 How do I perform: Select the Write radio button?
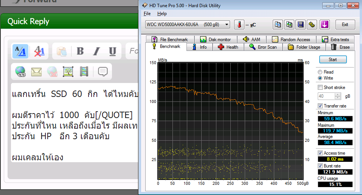click(x=320, y=78)
